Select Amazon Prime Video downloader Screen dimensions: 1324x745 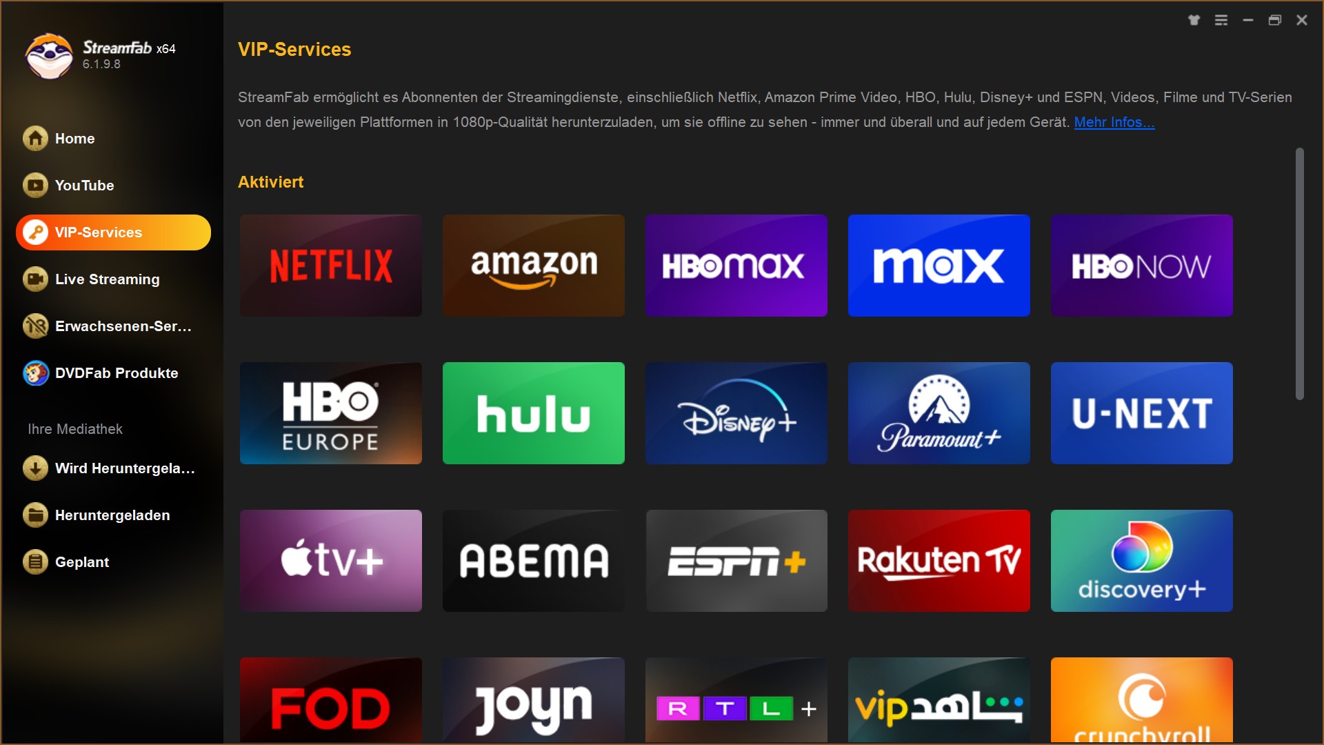(x=534, y=265)
